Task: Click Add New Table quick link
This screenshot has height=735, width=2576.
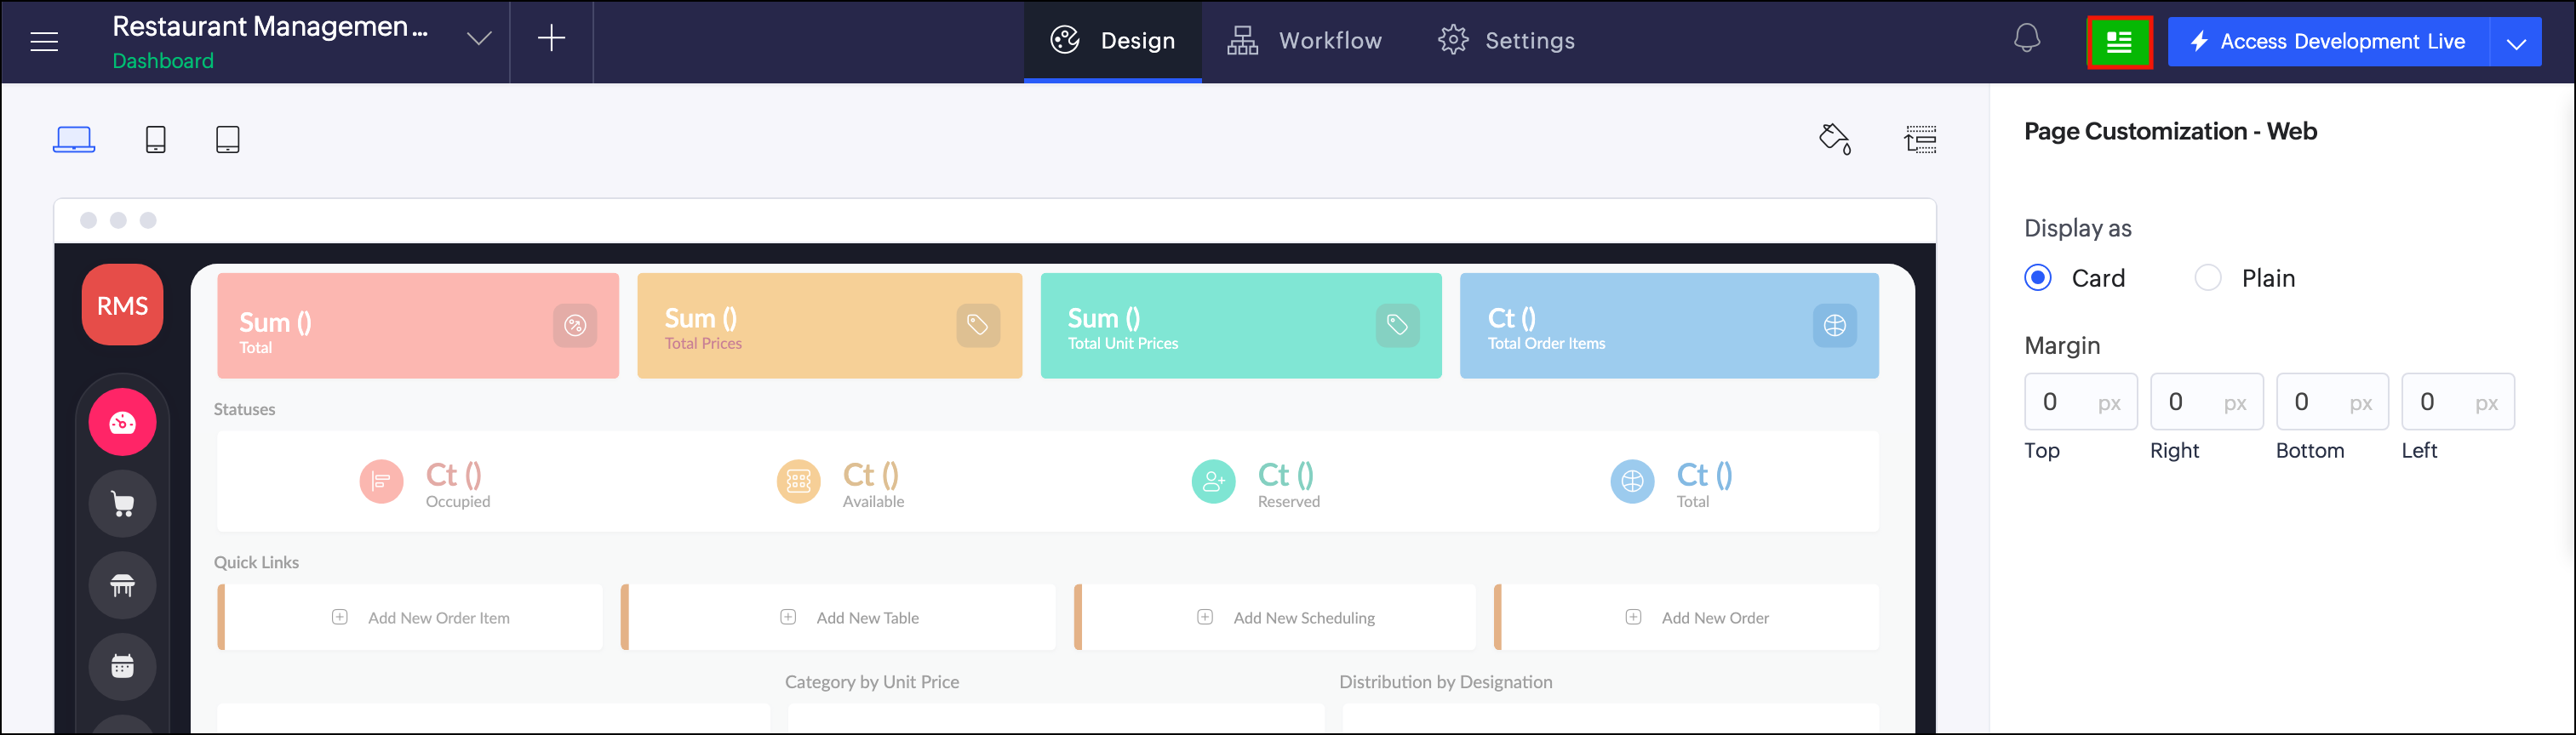Action: 838,617
